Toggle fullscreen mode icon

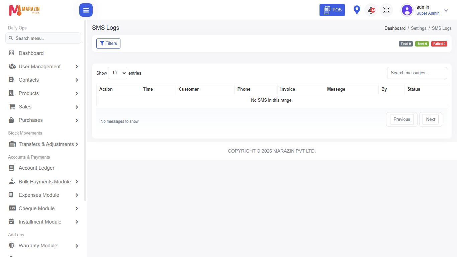(x=386, y=10)
